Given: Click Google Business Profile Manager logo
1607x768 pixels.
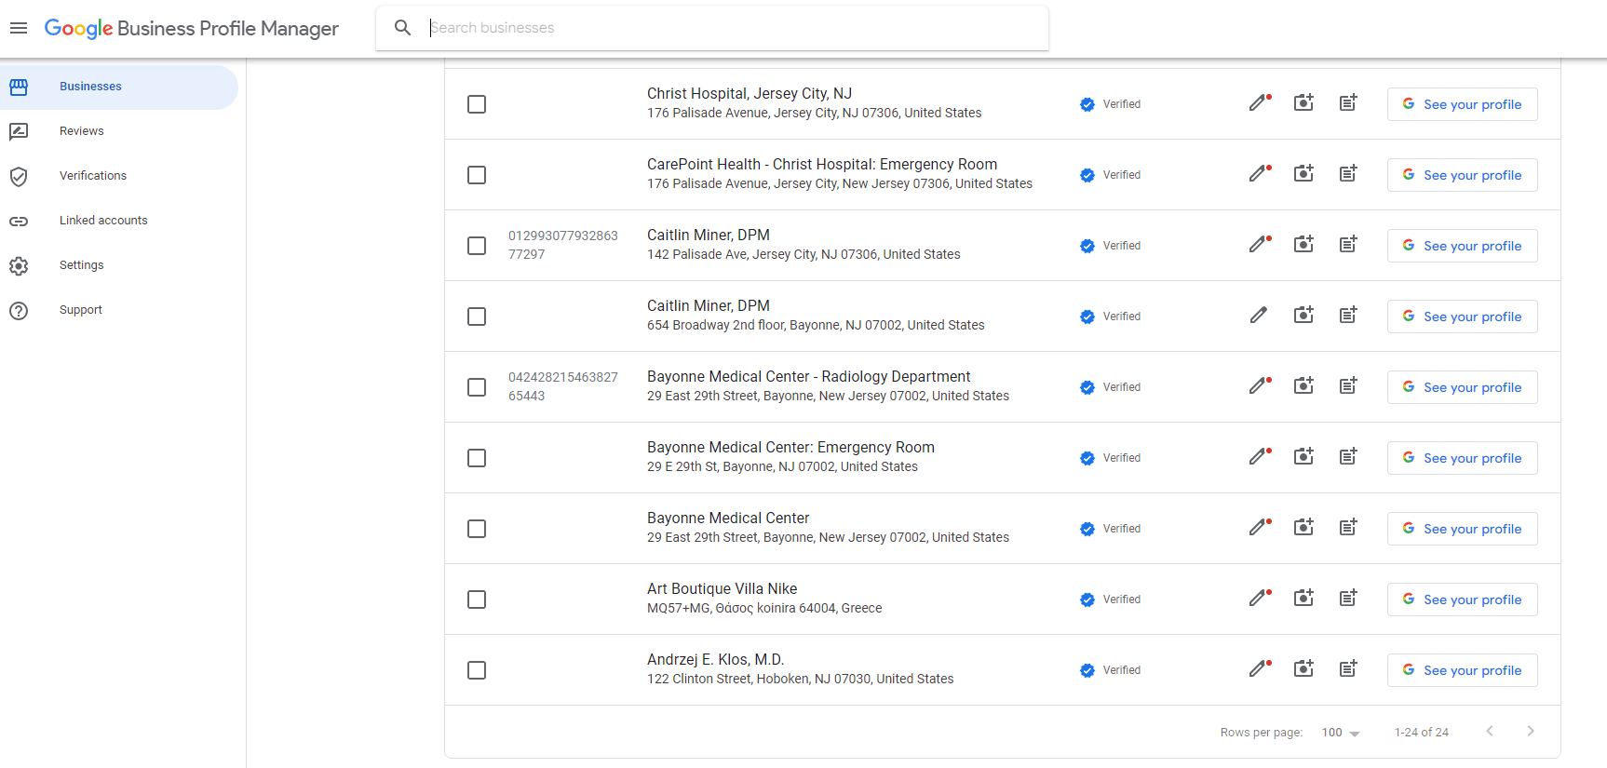Looking at the screenshot, I should (x=192, y=29).
